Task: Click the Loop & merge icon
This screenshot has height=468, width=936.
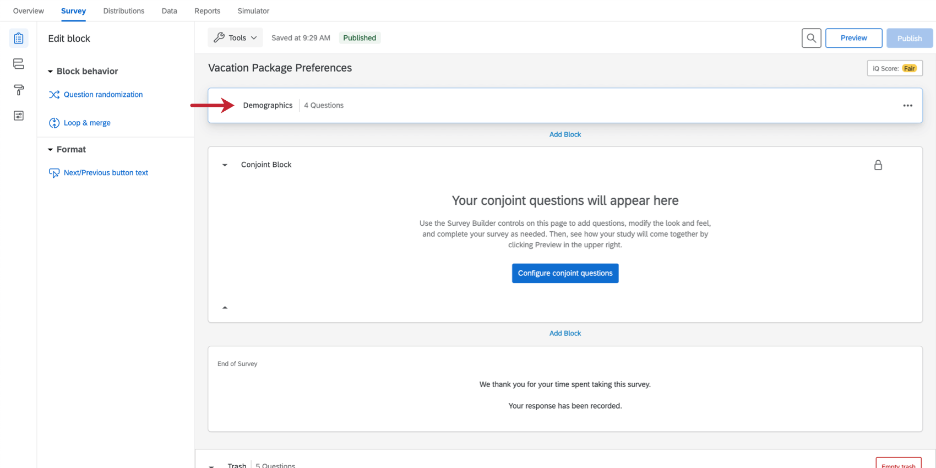Action: pyautogui.click(x=54, y=123)
